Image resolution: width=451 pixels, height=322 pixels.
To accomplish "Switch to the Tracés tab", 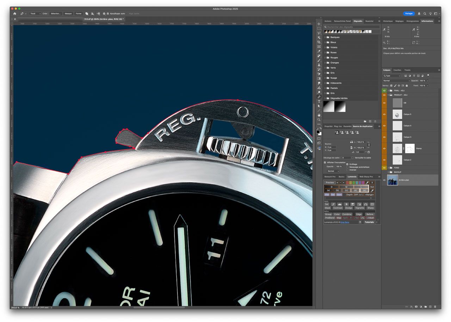I will [x=407, y=70].
